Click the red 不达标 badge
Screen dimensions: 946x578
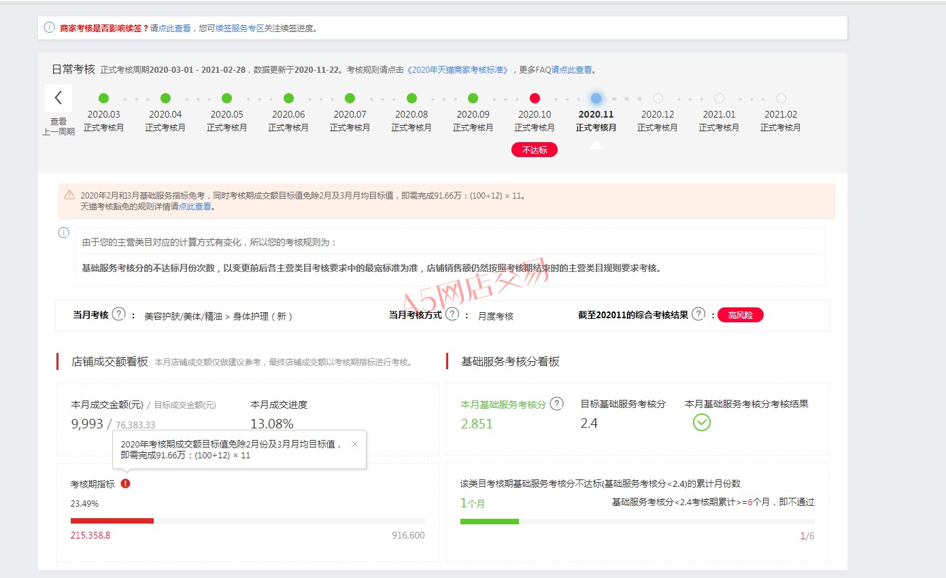(535, 150)
